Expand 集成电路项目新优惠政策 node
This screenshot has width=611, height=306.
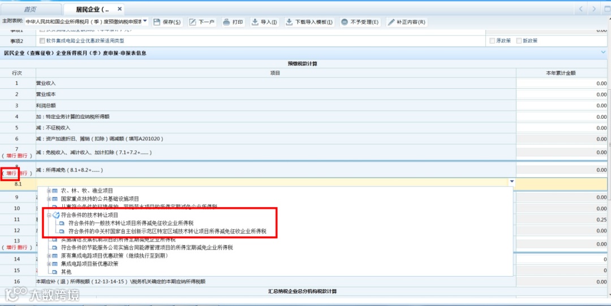click(x=49, y=264)
